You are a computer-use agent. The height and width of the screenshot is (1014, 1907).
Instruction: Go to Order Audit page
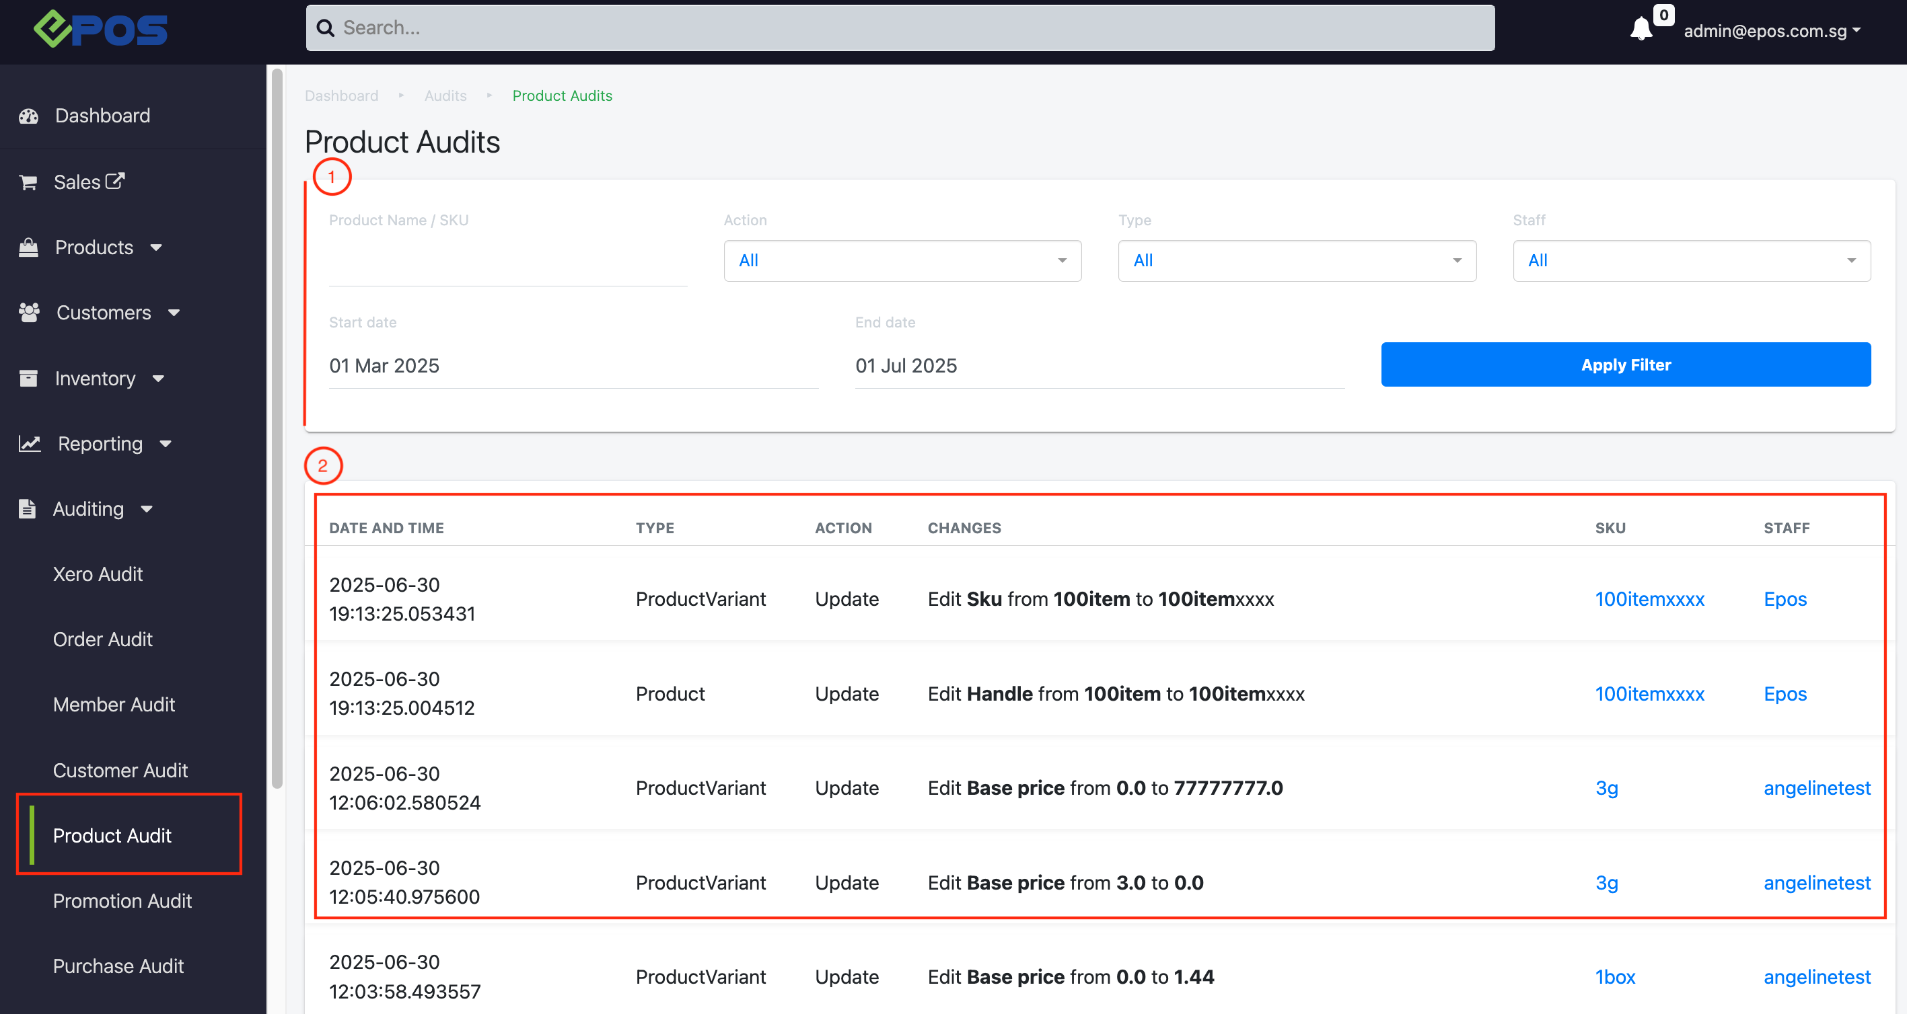click(103, 639)
